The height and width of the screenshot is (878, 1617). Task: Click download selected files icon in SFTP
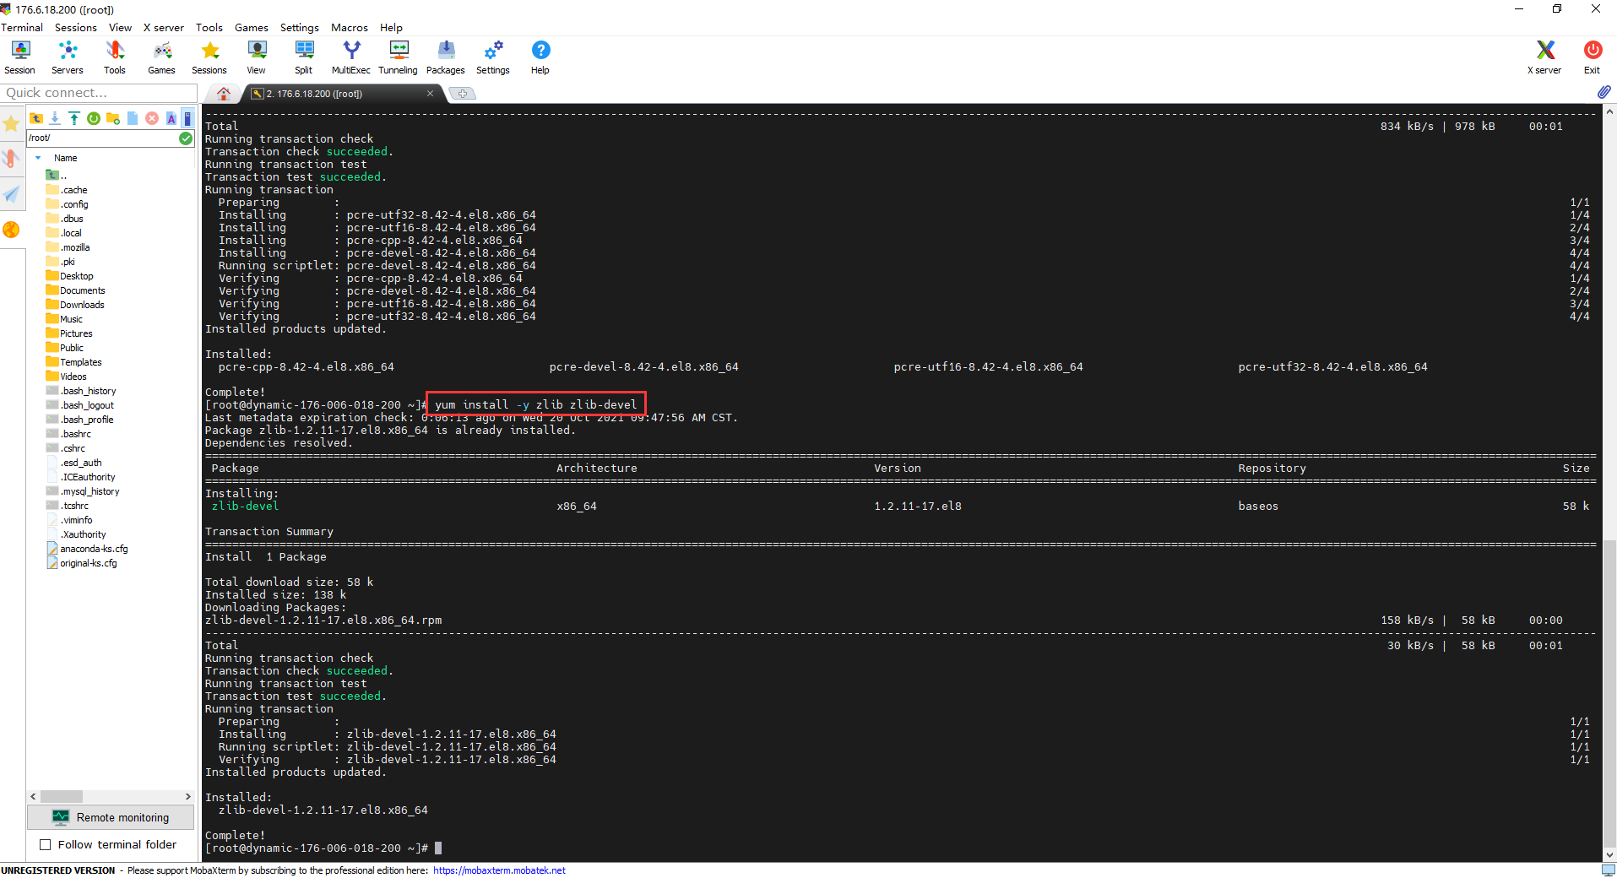coord(55,118)
